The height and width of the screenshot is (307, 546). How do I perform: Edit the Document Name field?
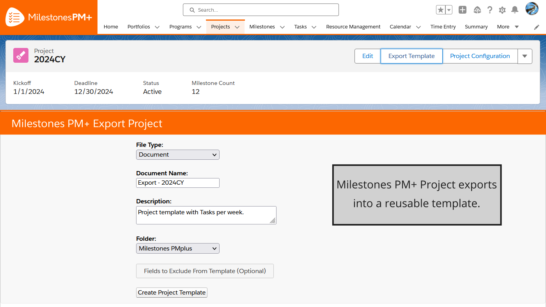(x=178, y=183)
